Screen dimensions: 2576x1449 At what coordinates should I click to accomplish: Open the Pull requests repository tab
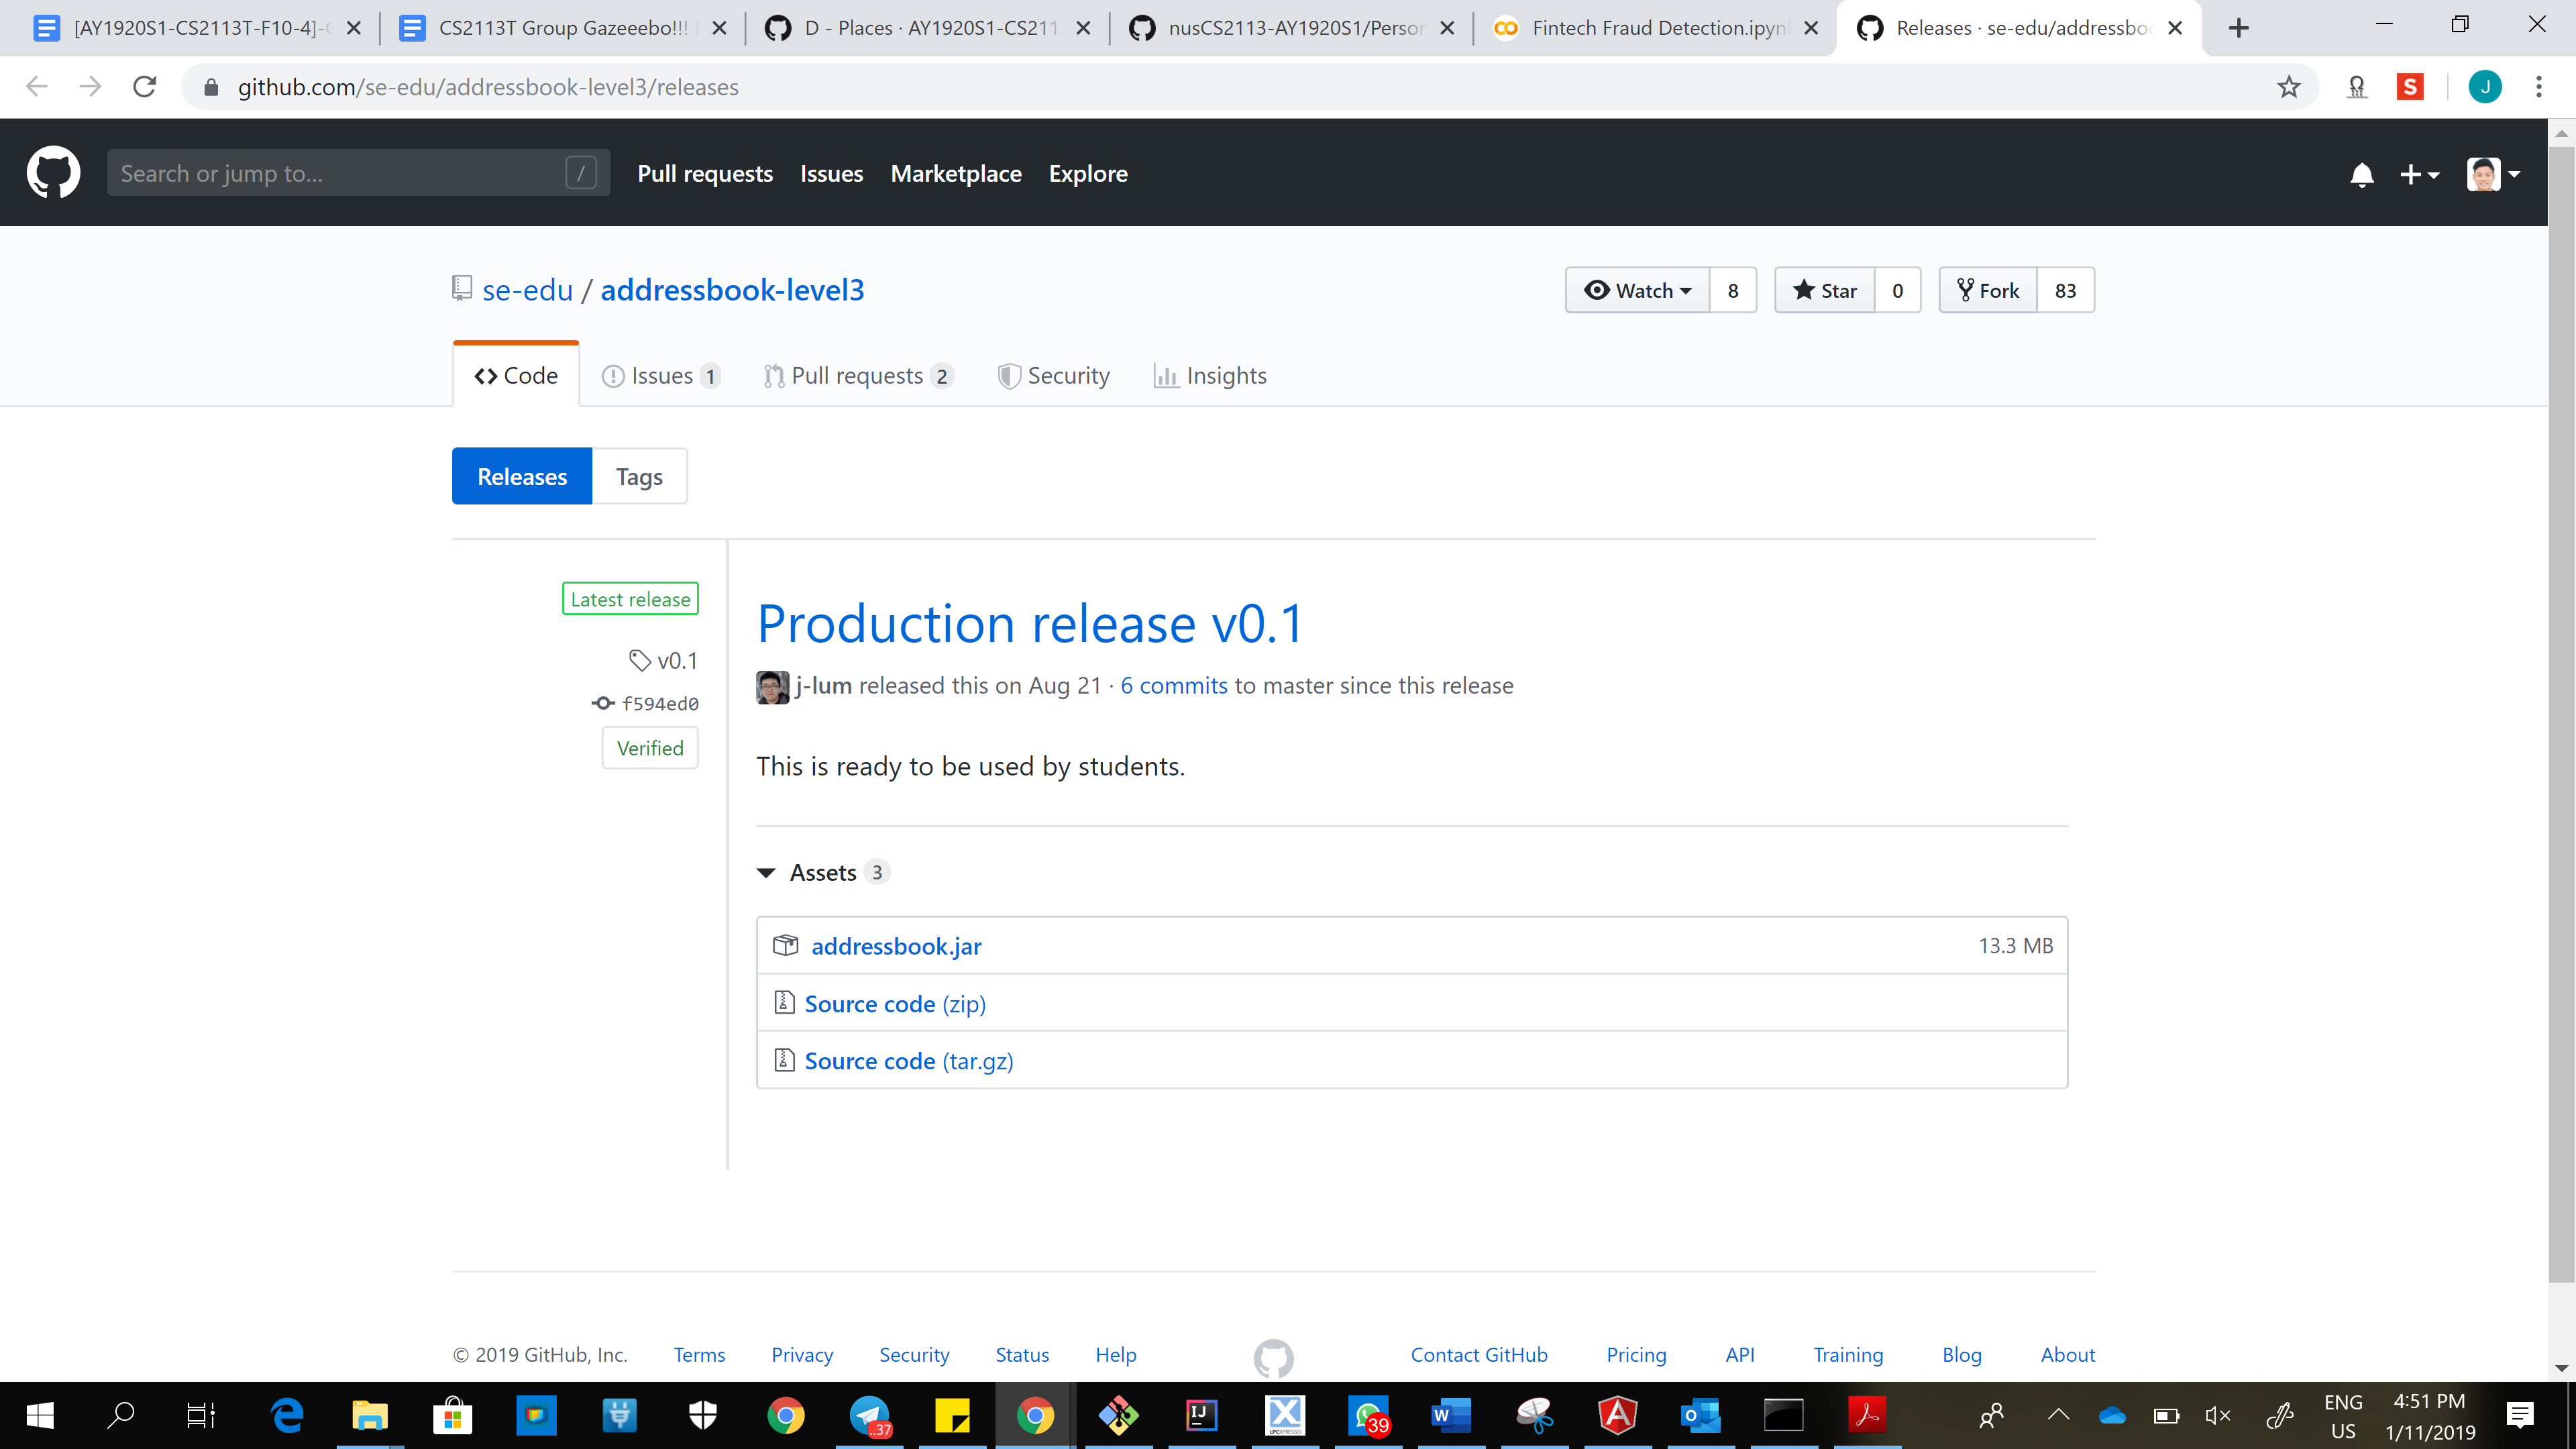[857, 376]
